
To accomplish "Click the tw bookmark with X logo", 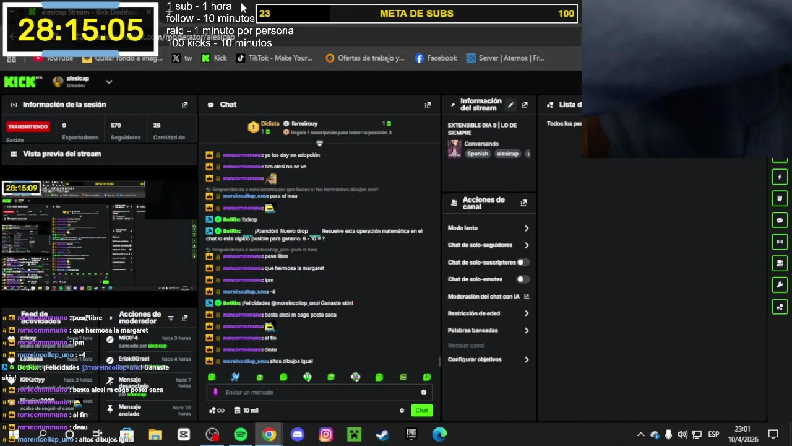I will (x=183, y=58).
